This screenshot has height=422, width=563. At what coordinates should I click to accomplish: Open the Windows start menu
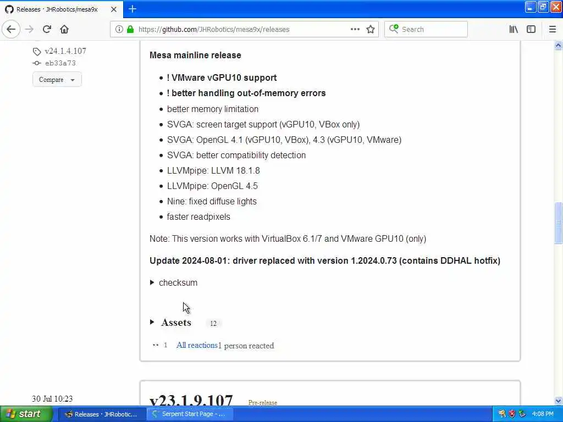point(26,414)
